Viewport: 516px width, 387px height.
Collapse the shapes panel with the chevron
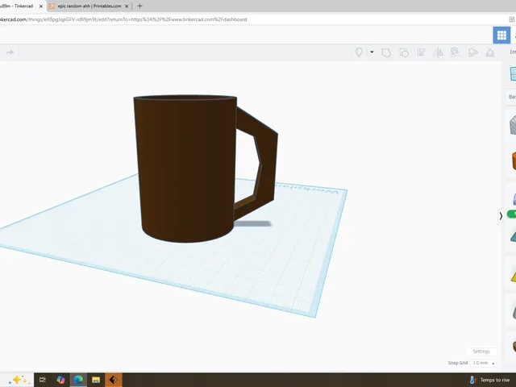pos(501,216)
